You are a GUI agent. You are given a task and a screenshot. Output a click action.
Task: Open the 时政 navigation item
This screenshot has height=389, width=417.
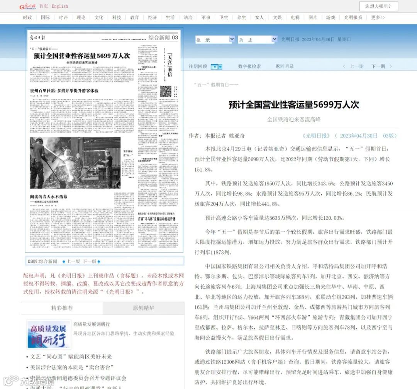point(27,17)
